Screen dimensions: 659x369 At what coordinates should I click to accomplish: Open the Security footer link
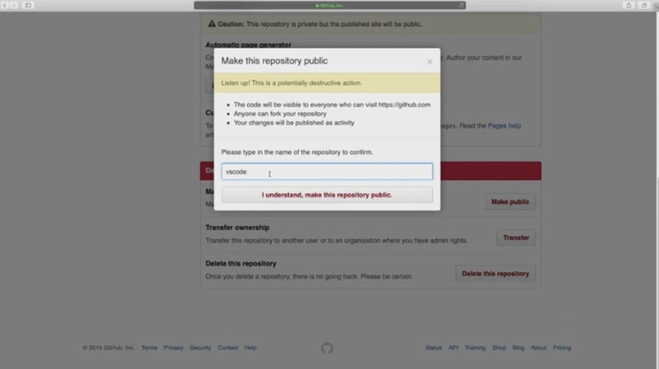(x=201, y=348)
